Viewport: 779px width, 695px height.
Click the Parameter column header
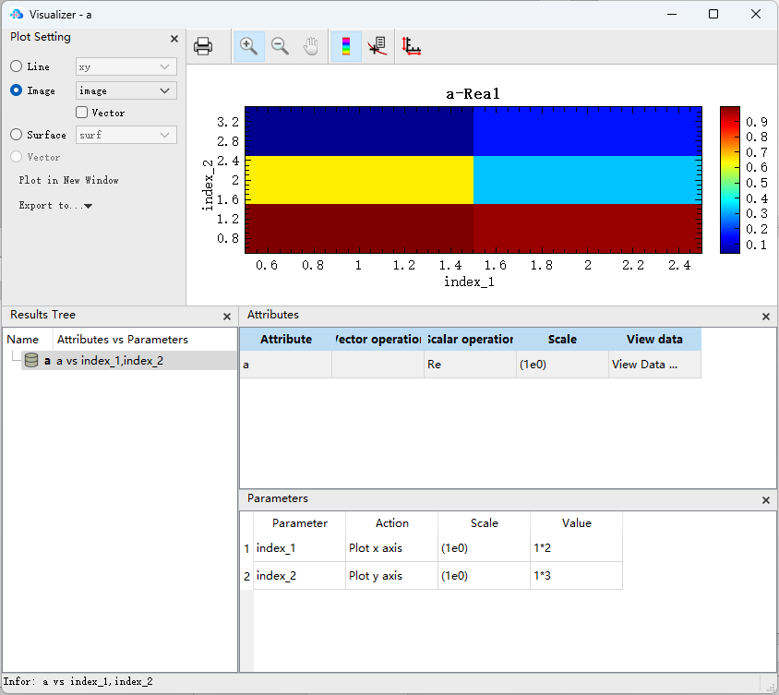(x=300, y=522)
